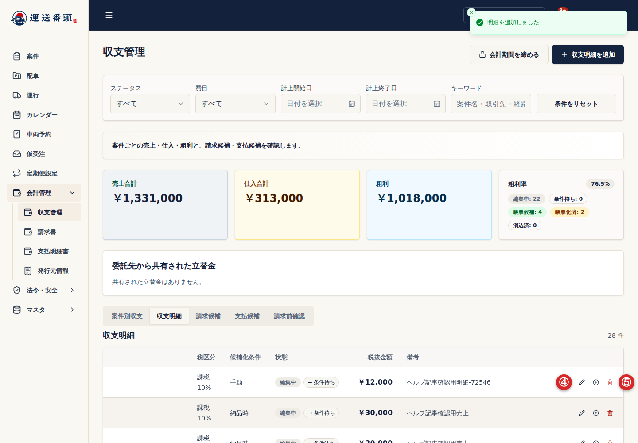Click ヘルプ記事確認用明細-72546 remark text

(x=449, y=382)
